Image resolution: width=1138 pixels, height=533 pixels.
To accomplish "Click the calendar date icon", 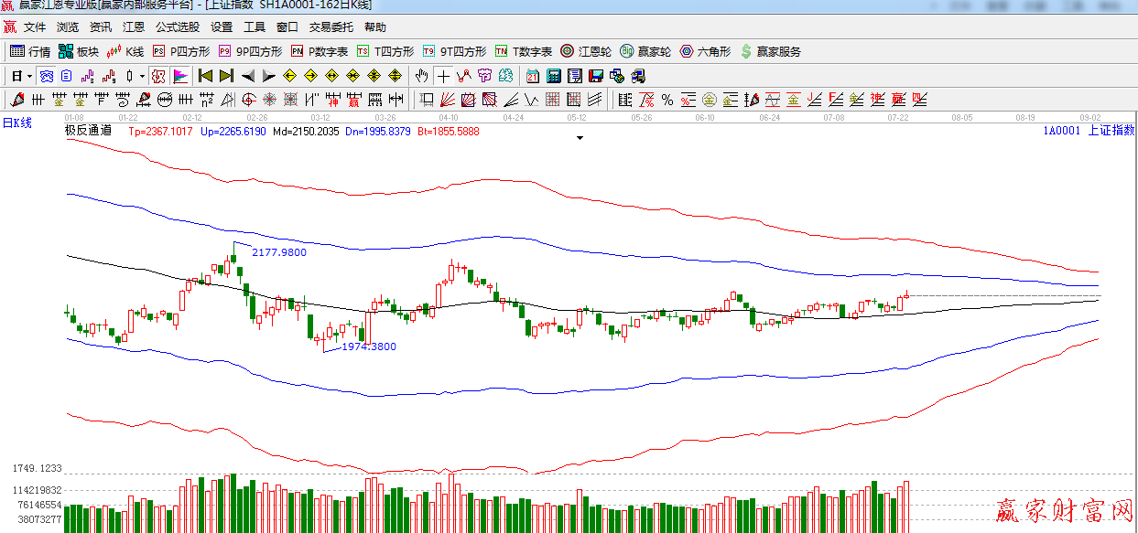I will pyautogui.click(x=532, y=76).
